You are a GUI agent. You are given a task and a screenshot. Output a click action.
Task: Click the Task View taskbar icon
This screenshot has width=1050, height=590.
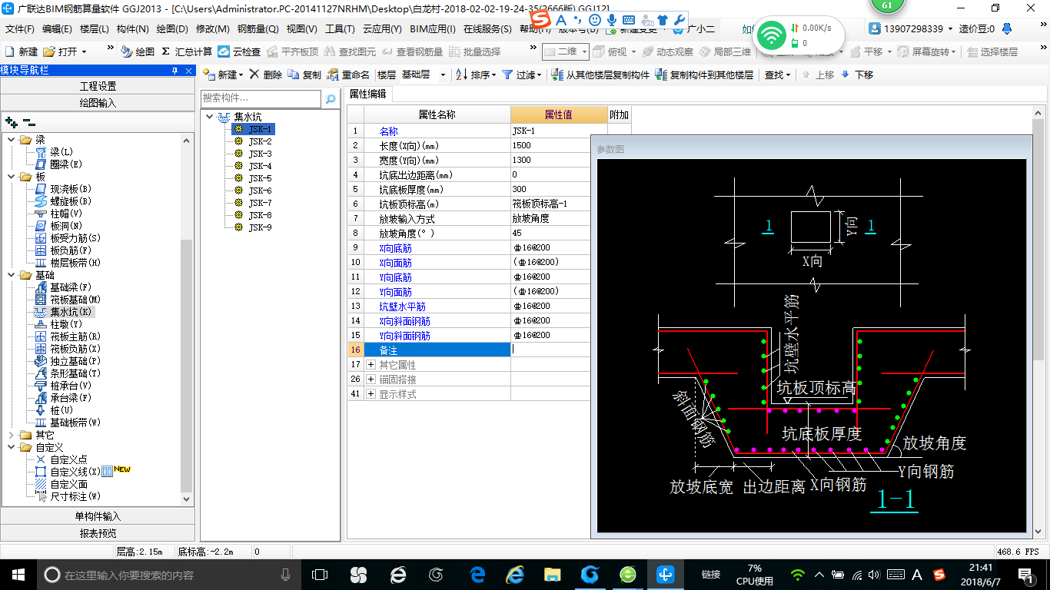319,574
